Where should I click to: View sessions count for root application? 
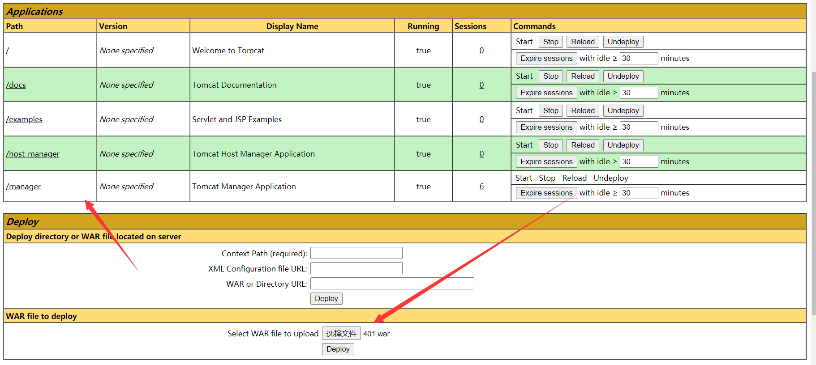481,51
